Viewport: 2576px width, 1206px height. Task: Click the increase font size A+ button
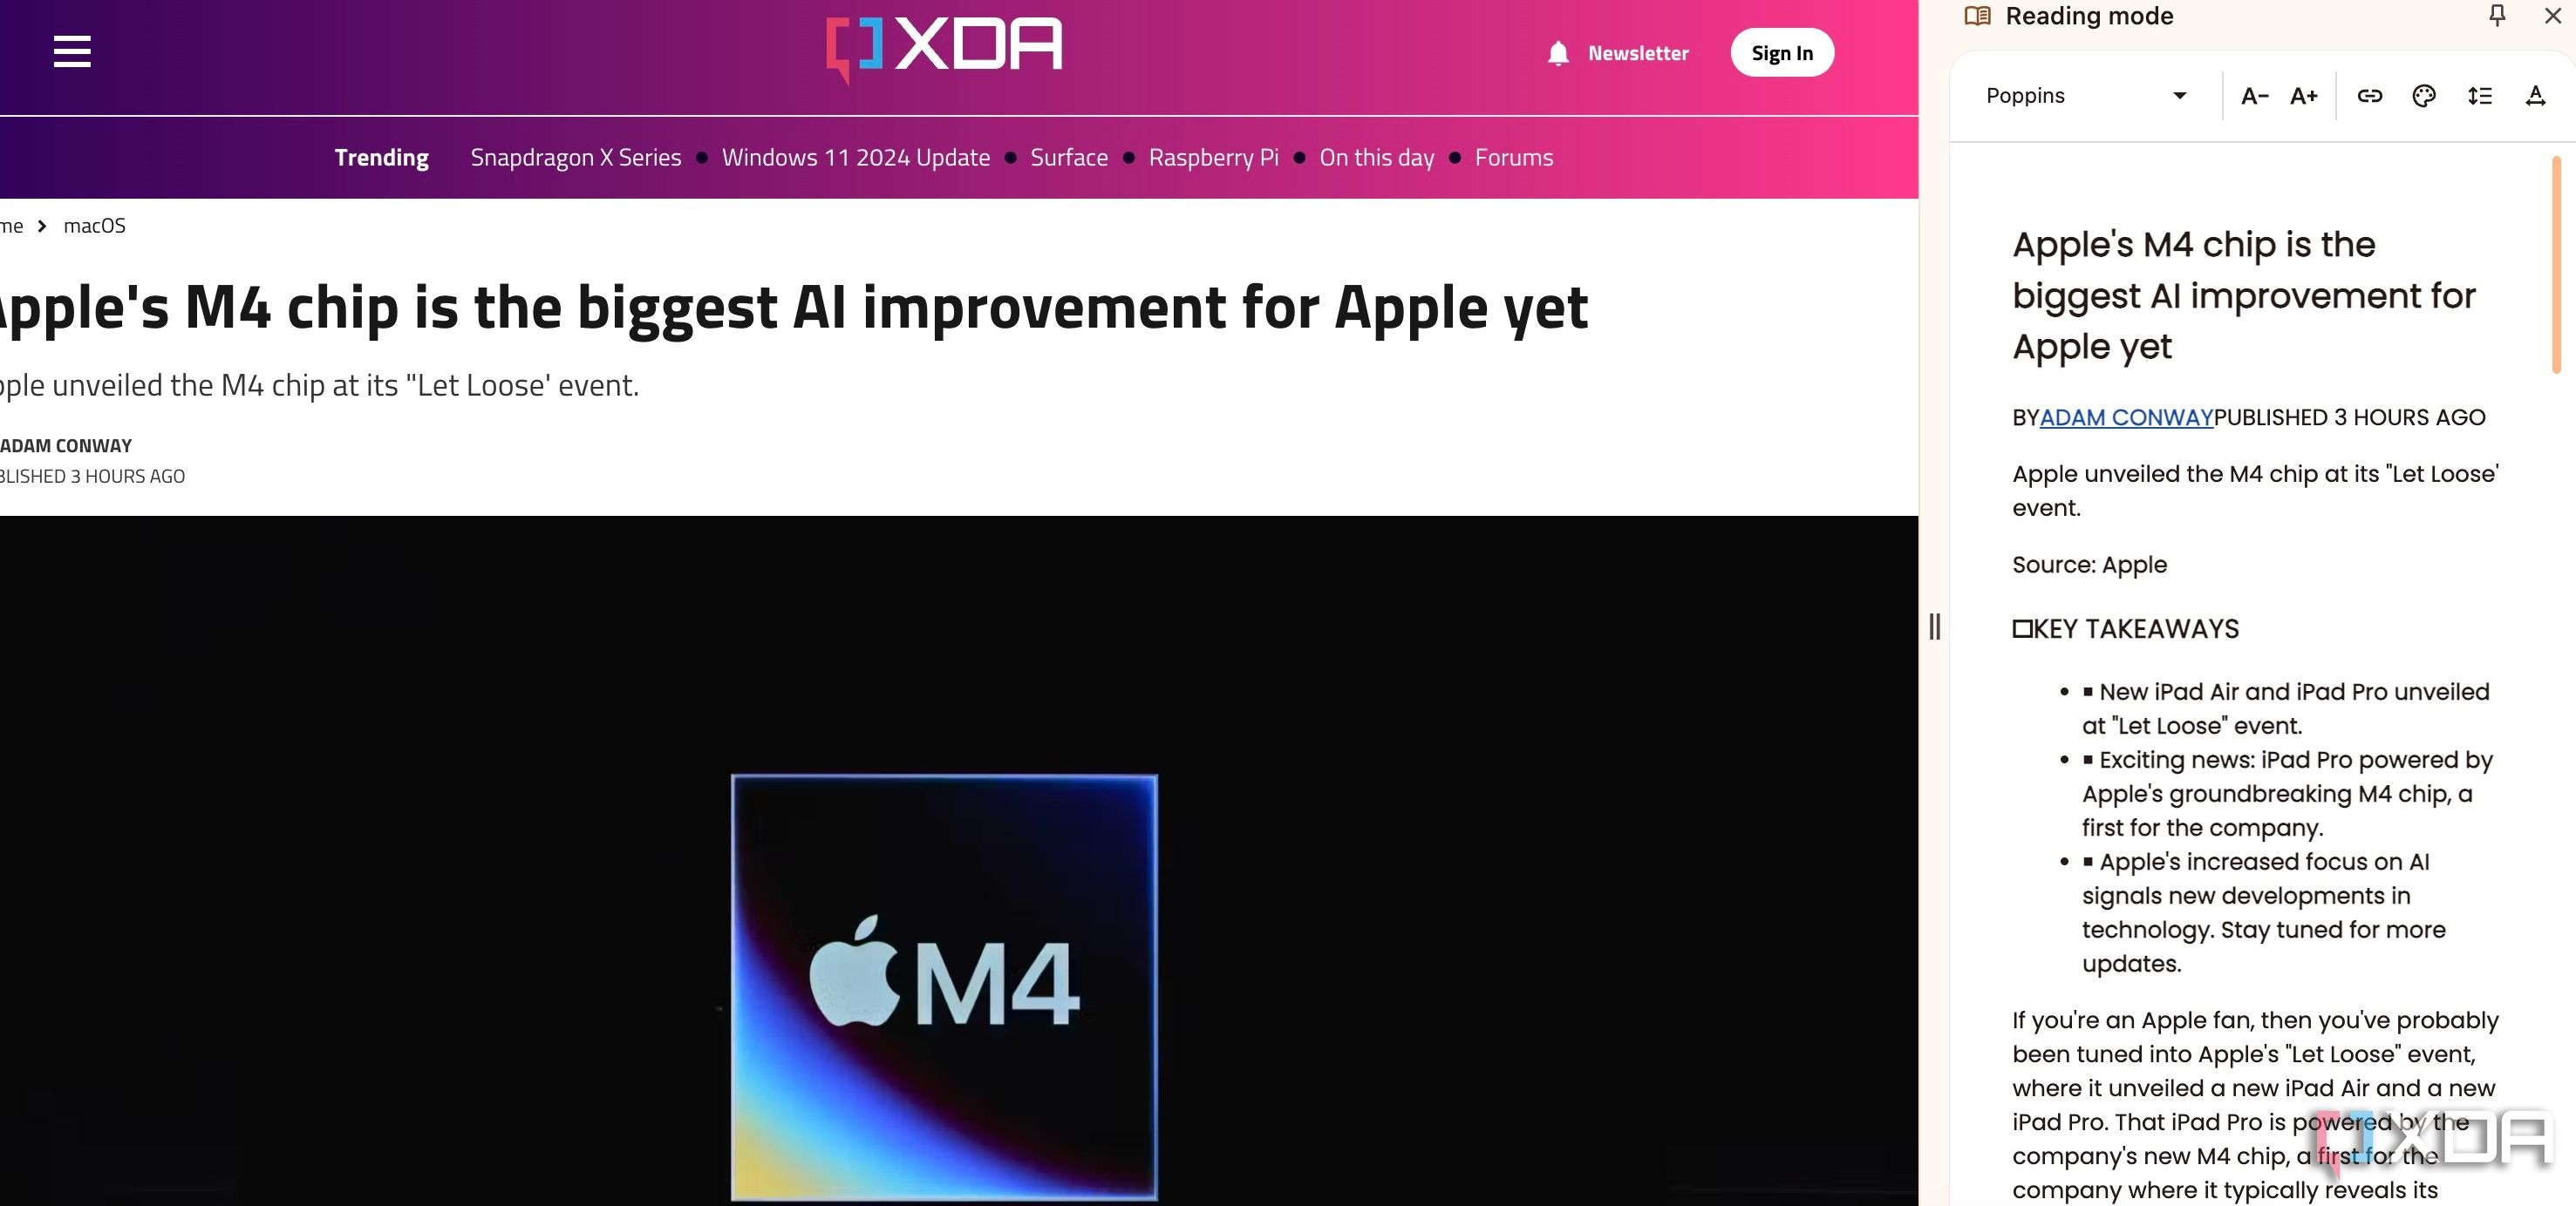(2303, 95)
